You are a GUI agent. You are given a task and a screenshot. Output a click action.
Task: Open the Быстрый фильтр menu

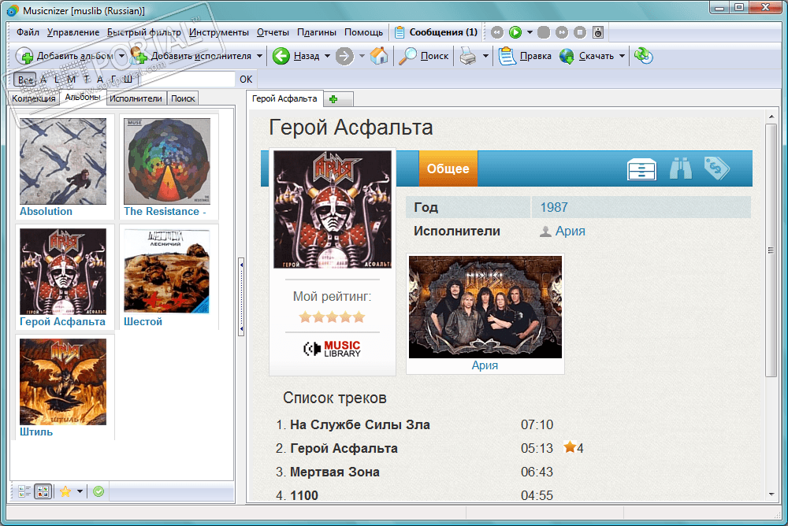tap(143, 32)
